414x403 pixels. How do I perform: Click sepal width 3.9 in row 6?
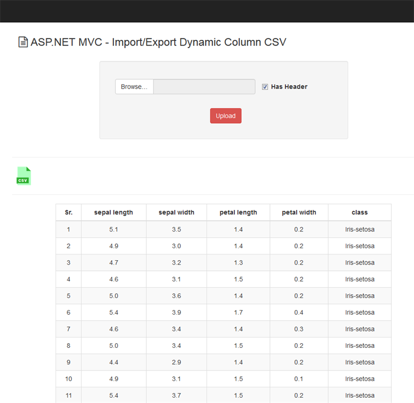point(177,313)
